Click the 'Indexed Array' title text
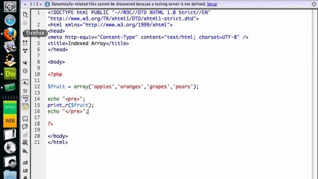This screenshot has width=318, height=179. [87, 43]
